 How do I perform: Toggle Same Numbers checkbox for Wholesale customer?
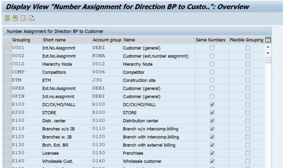click(x=212, y=161)
